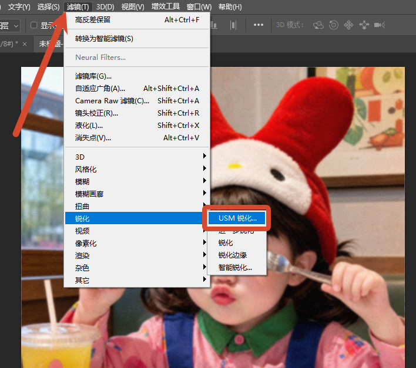Image resolution: width=416 pixels, height=368 pixels.
Task: Expand the 风格化 submenu
Action: [137, 169]
